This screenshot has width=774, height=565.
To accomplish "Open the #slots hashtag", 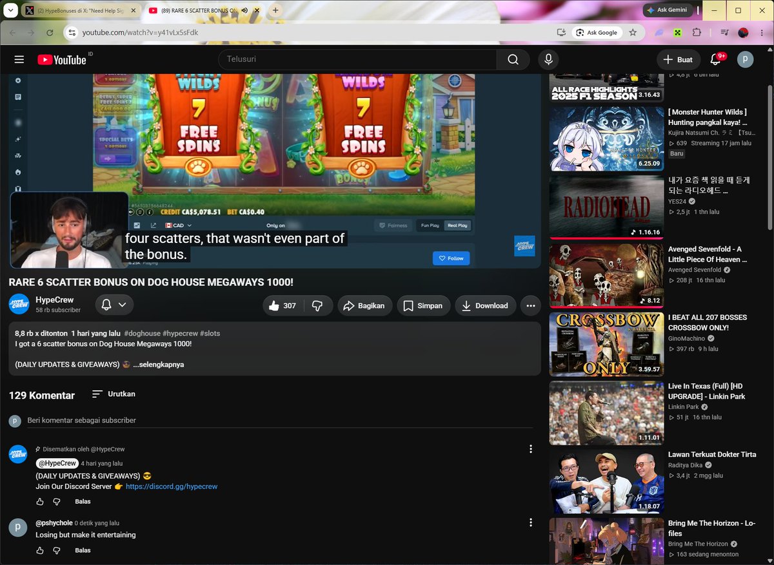I will point(210,334).
